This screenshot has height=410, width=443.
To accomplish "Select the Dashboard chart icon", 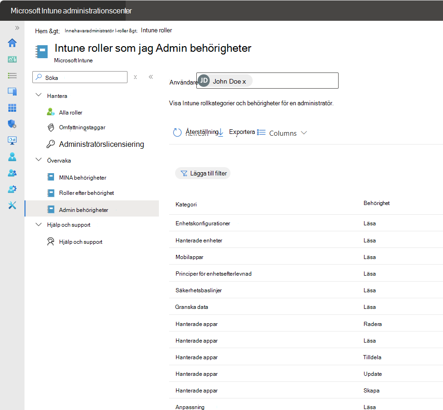I will coord(12,59).
